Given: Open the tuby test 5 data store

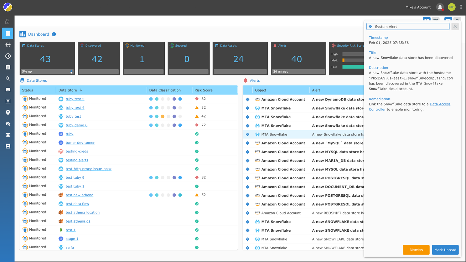Looking at the screenshot, I should coord(75,99).
